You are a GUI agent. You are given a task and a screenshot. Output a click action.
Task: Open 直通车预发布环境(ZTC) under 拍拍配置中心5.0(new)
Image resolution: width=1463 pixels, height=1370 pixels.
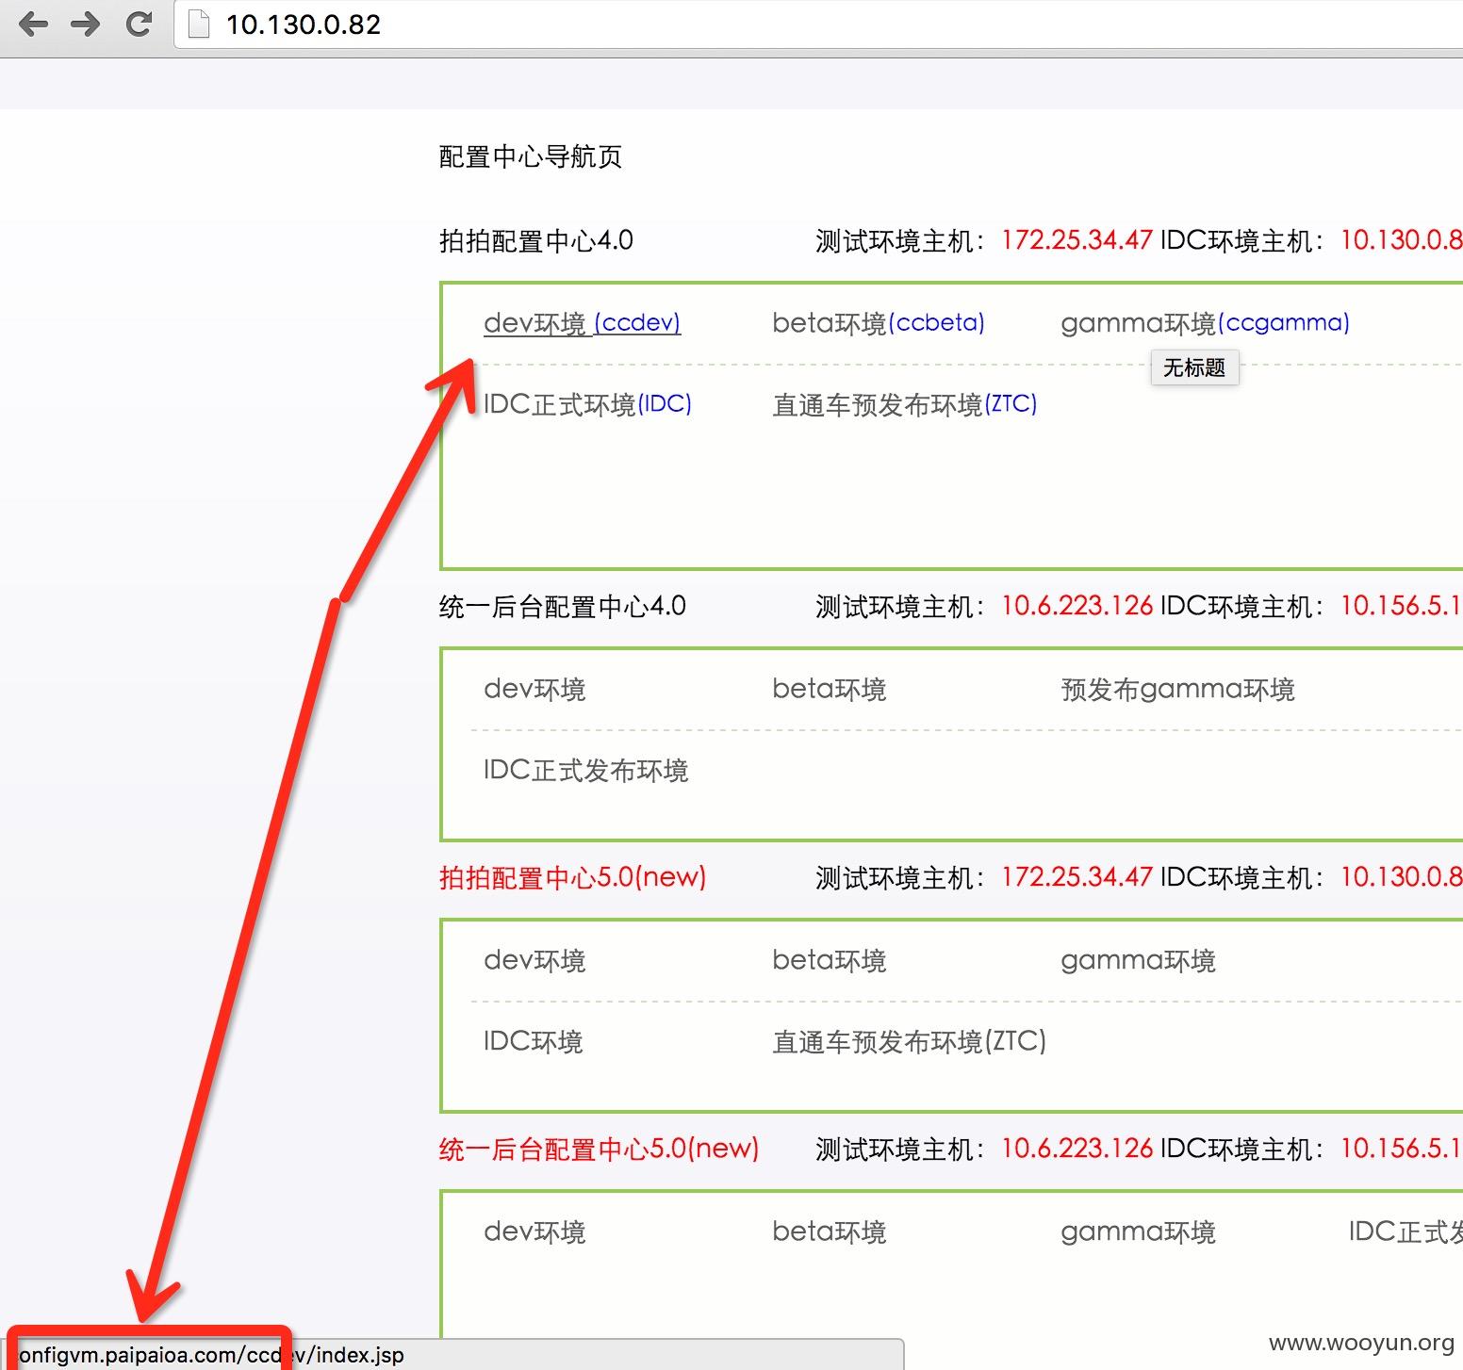click(x=909, y=1041)
